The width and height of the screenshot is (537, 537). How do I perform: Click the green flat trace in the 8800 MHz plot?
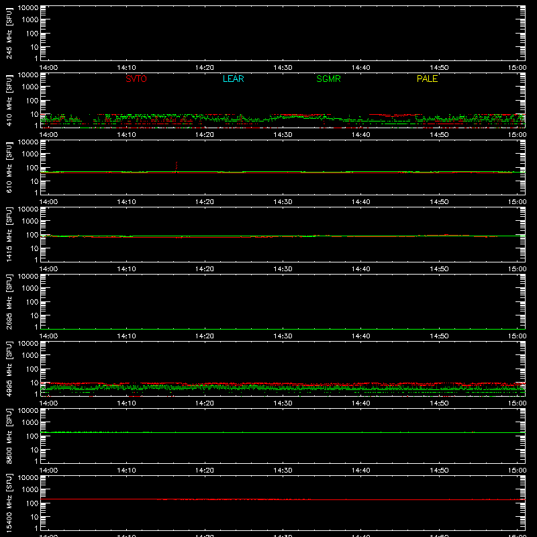283,432
